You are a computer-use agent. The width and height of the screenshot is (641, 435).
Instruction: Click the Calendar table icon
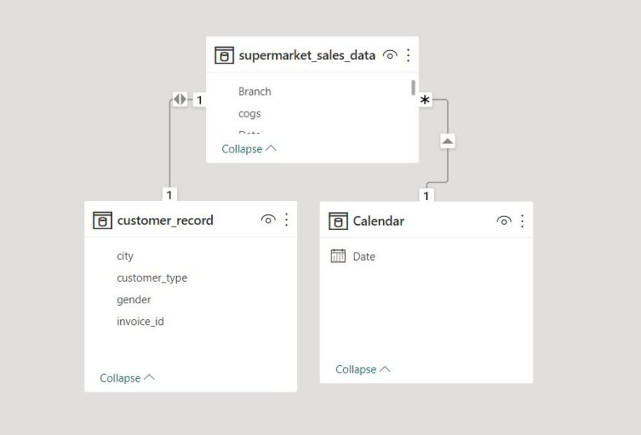point(338,221)
